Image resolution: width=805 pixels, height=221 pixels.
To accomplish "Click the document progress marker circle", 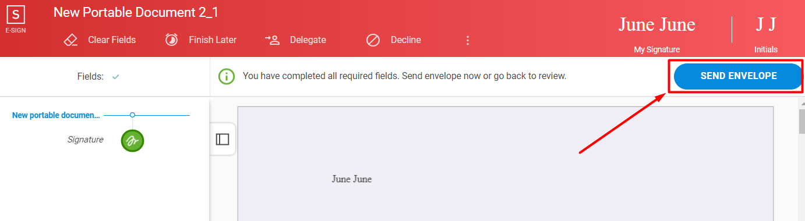I will tap(133, 115).
